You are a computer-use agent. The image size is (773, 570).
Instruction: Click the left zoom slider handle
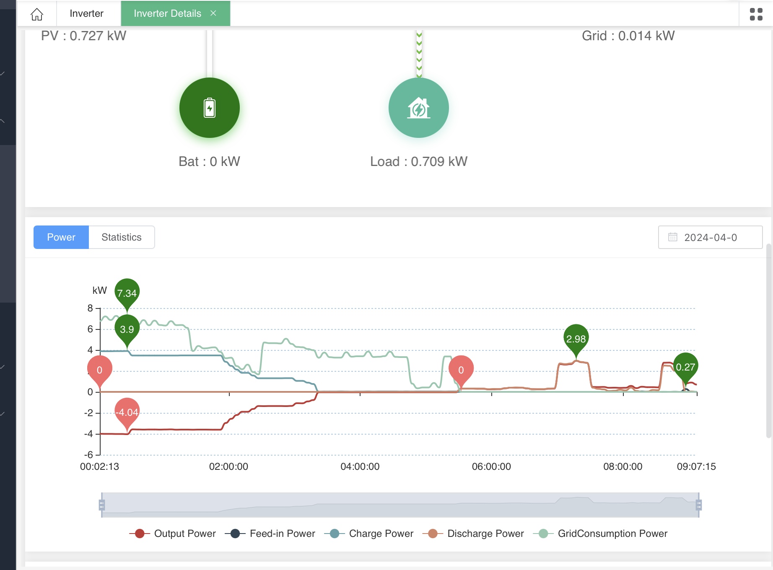pos(101,505)
